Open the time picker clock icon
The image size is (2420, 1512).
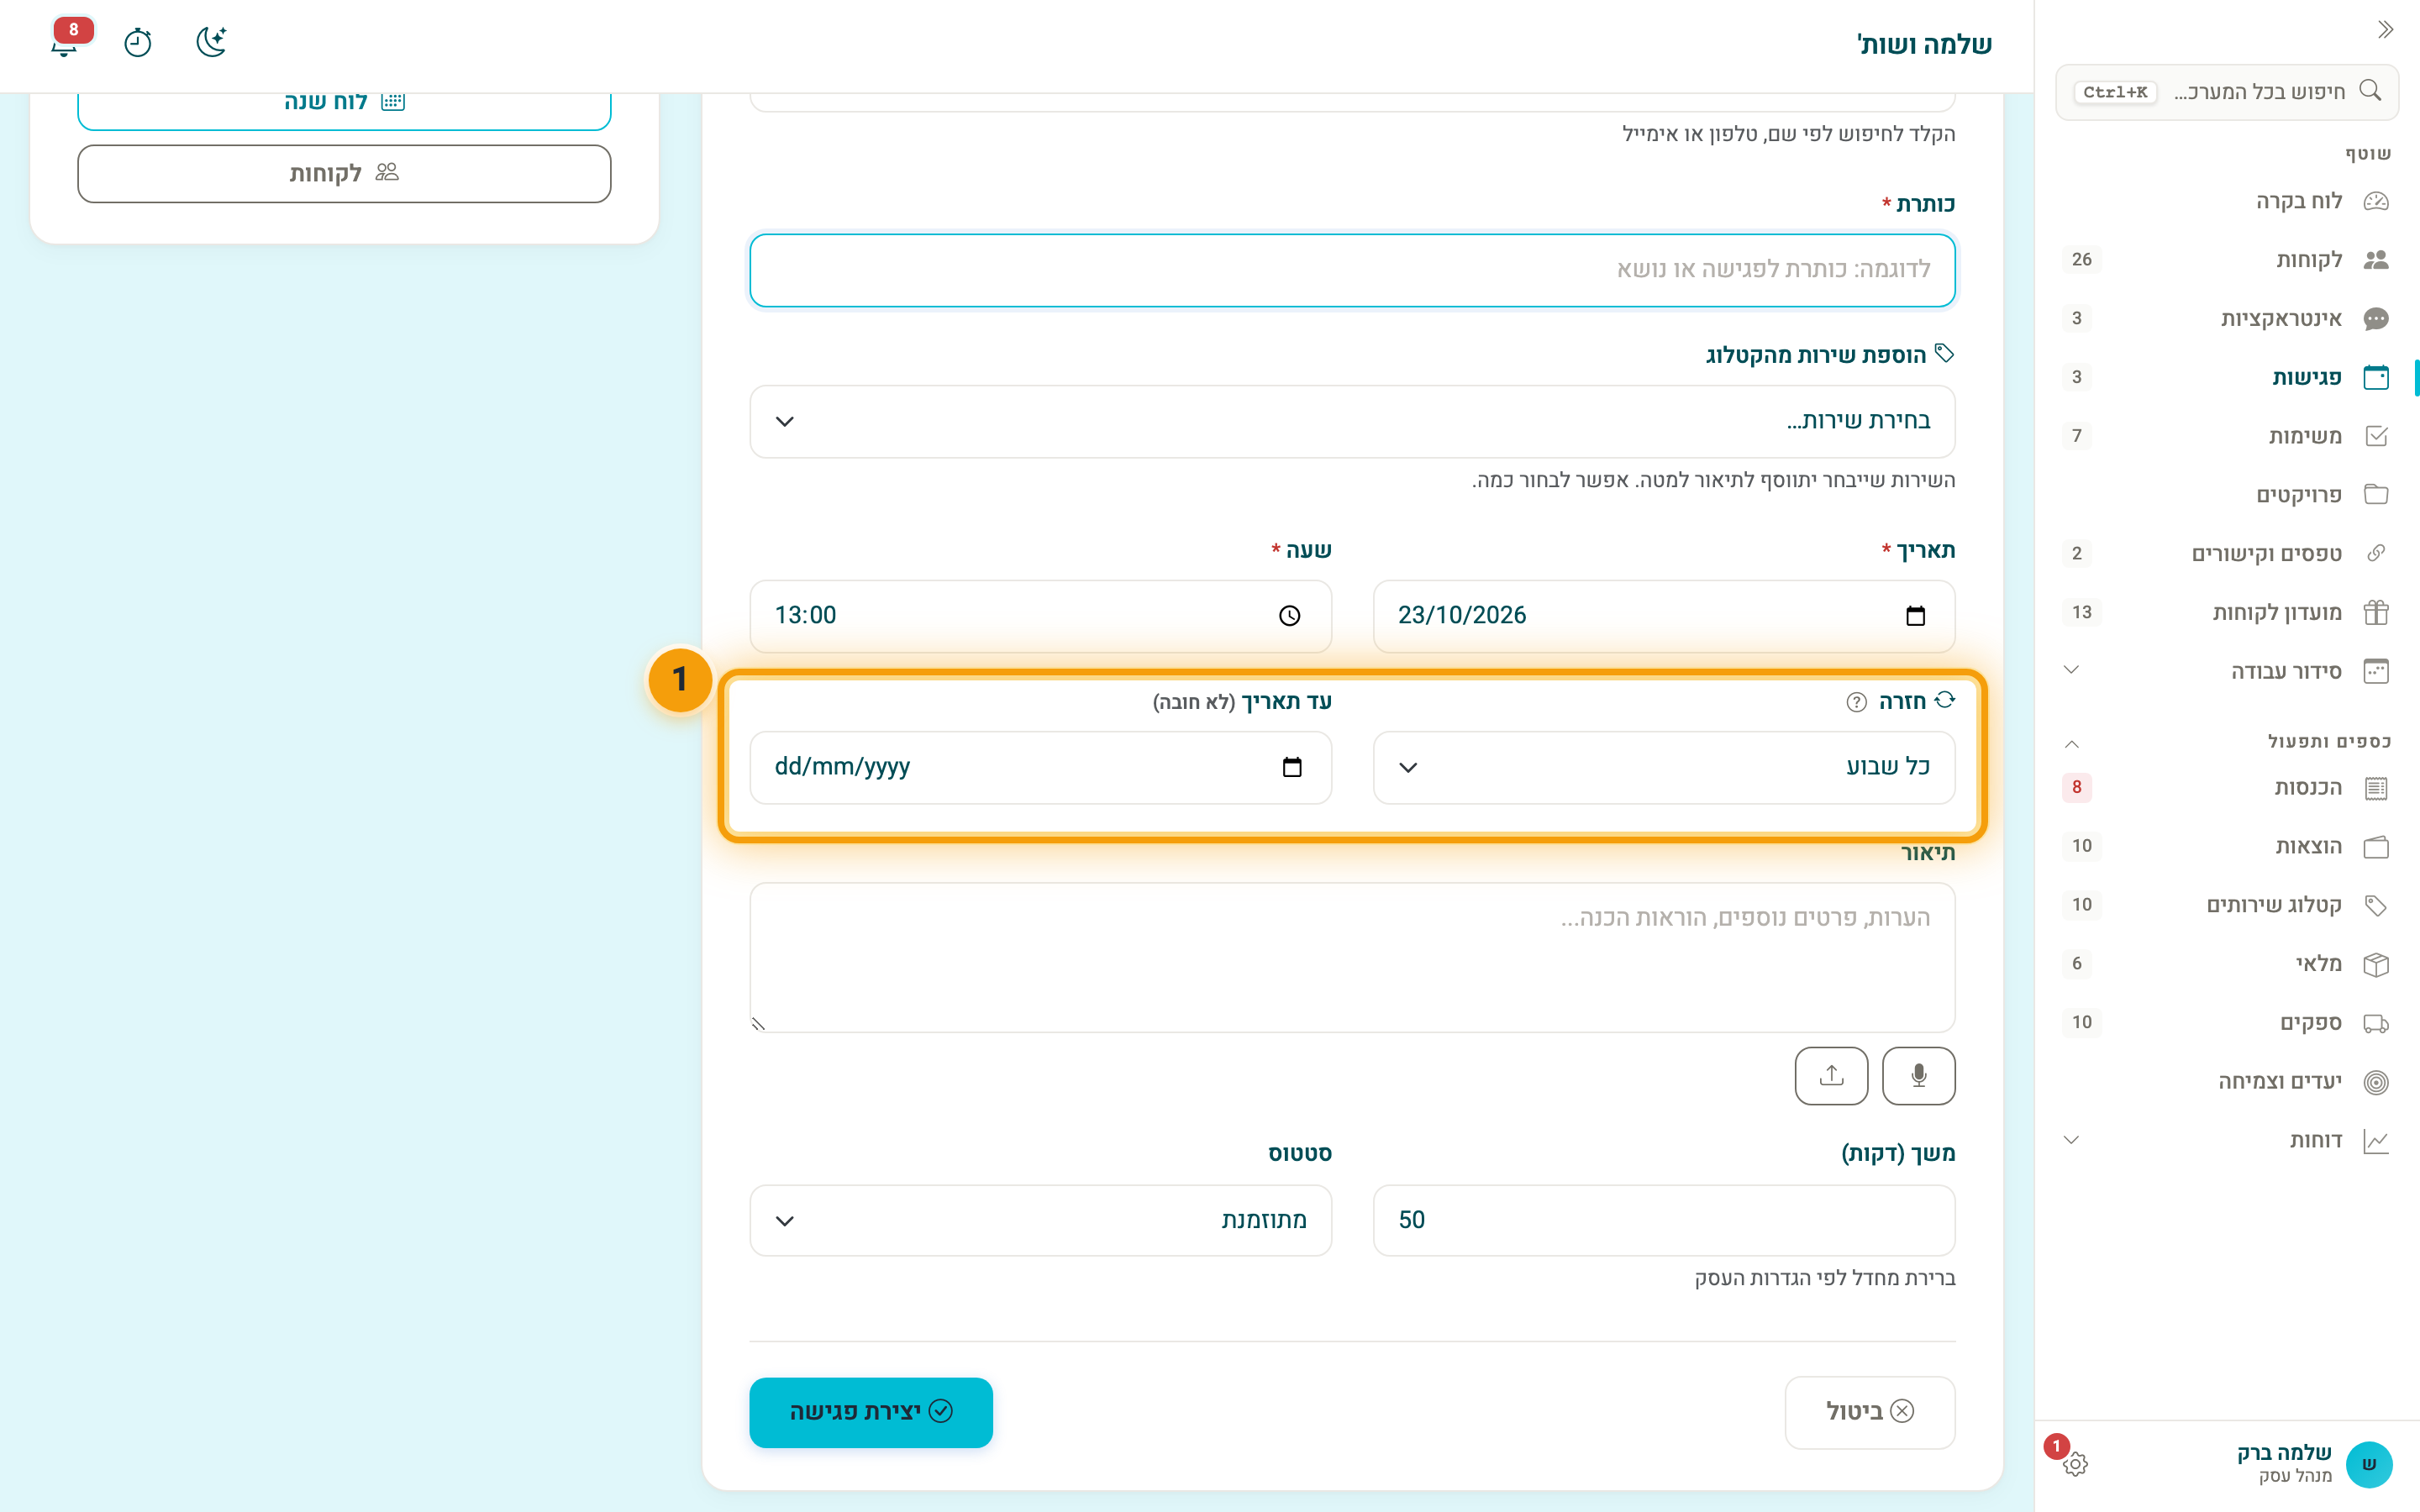(1289, 616)
